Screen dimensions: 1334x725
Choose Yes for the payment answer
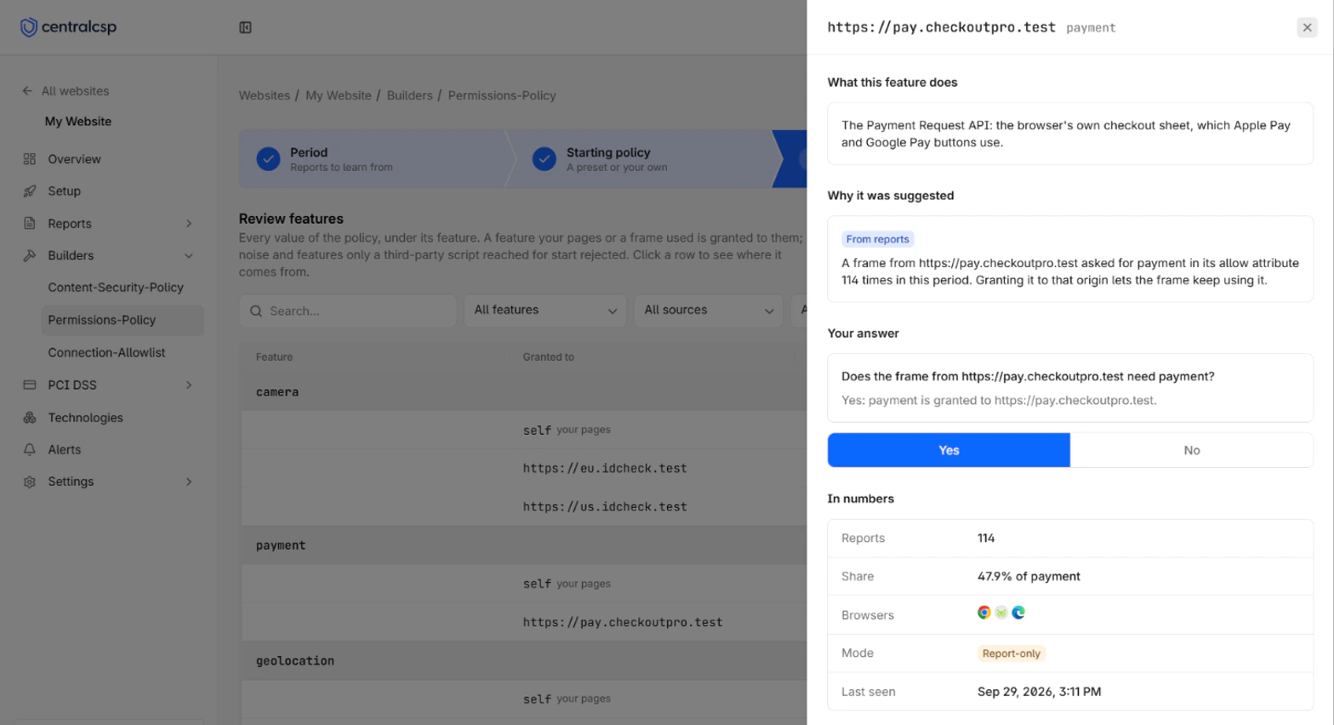[949, 450]
